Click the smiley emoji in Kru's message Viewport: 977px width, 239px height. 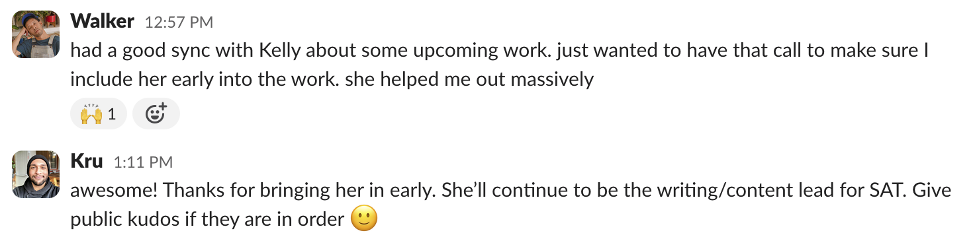click(364, 219)
